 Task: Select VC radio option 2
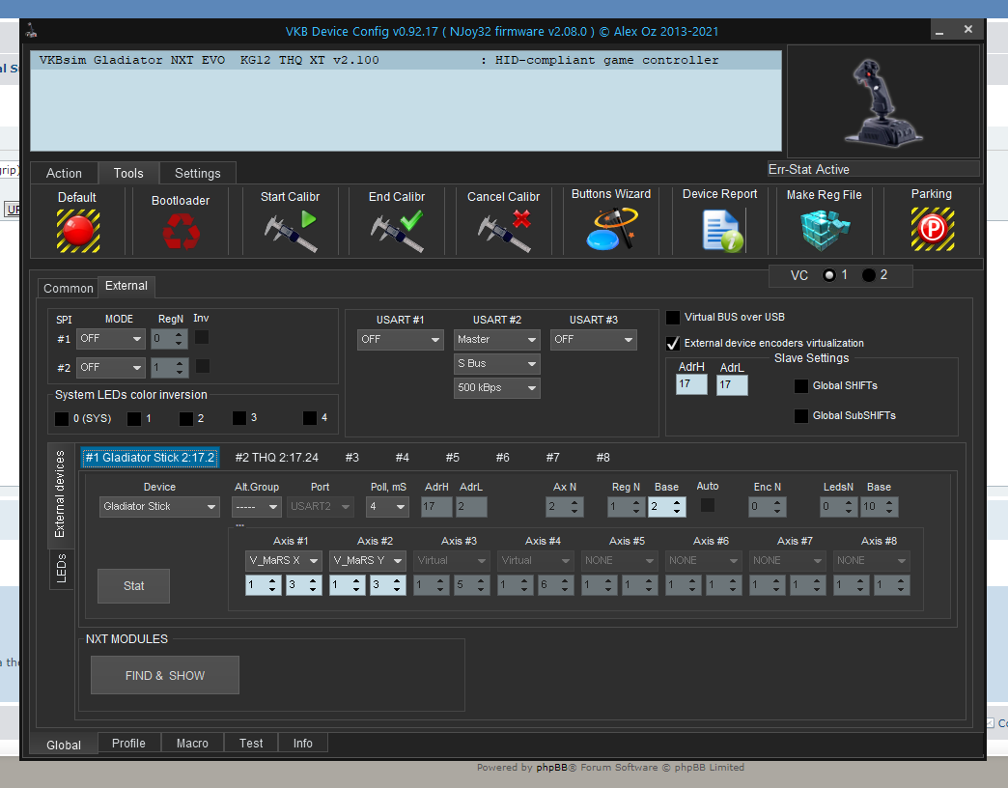(868, 275)
